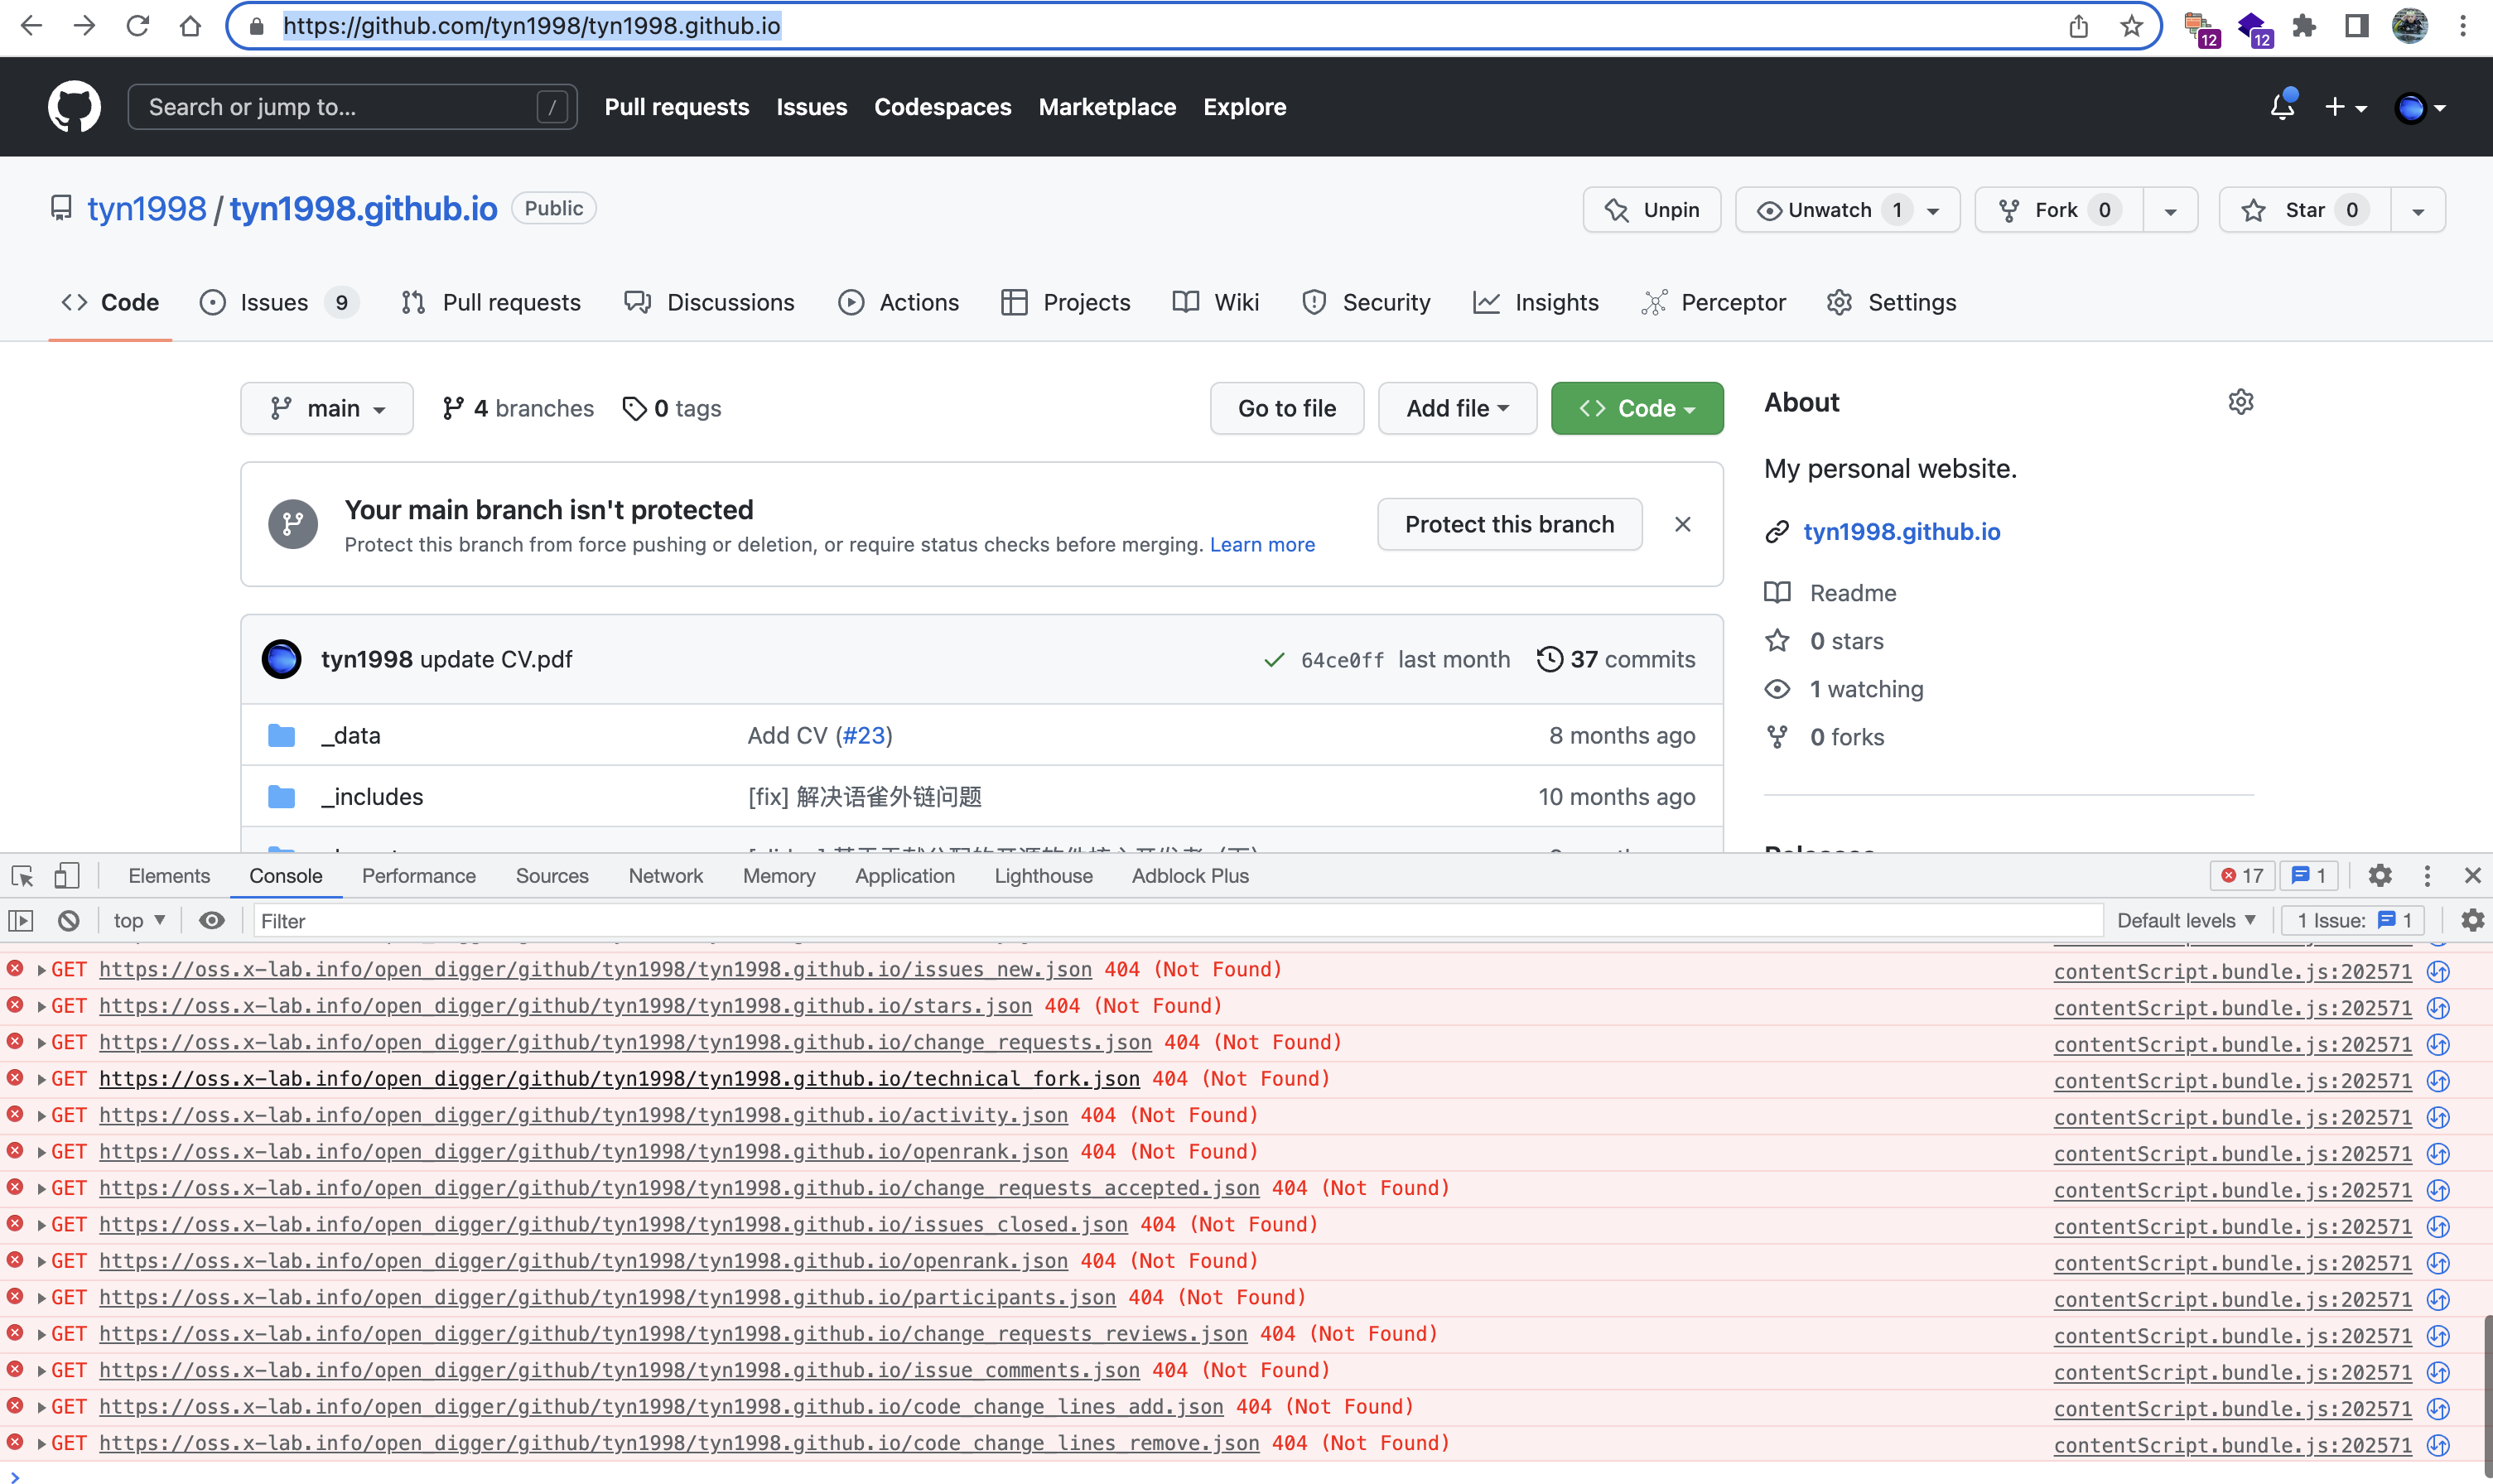The width and height of the screenshot is (2493, 1484).
Task: Open the tyn1998.github.io website link
Action: [x=1901, y=532]
